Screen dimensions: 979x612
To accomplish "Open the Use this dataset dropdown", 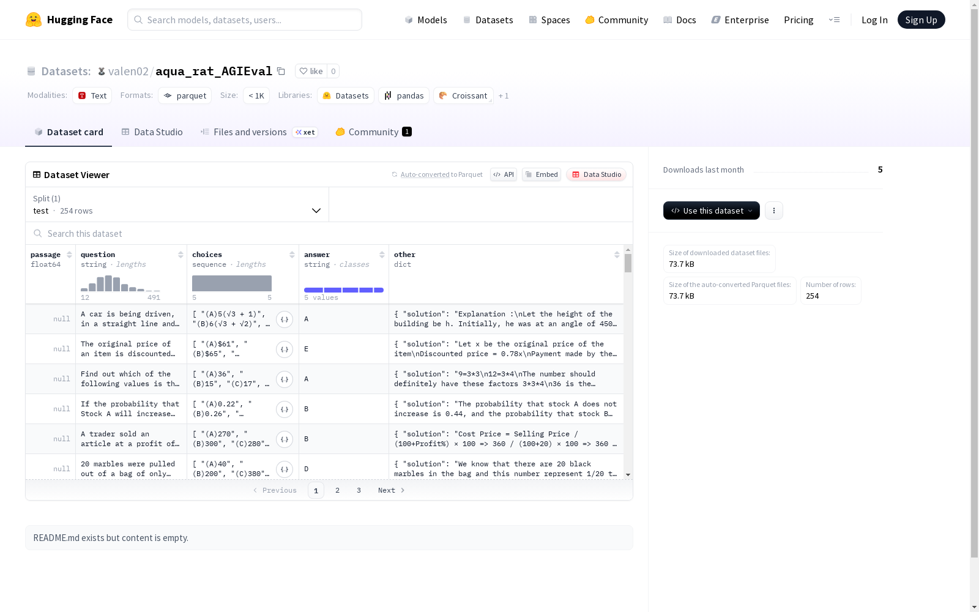I will tap(712, 211).
